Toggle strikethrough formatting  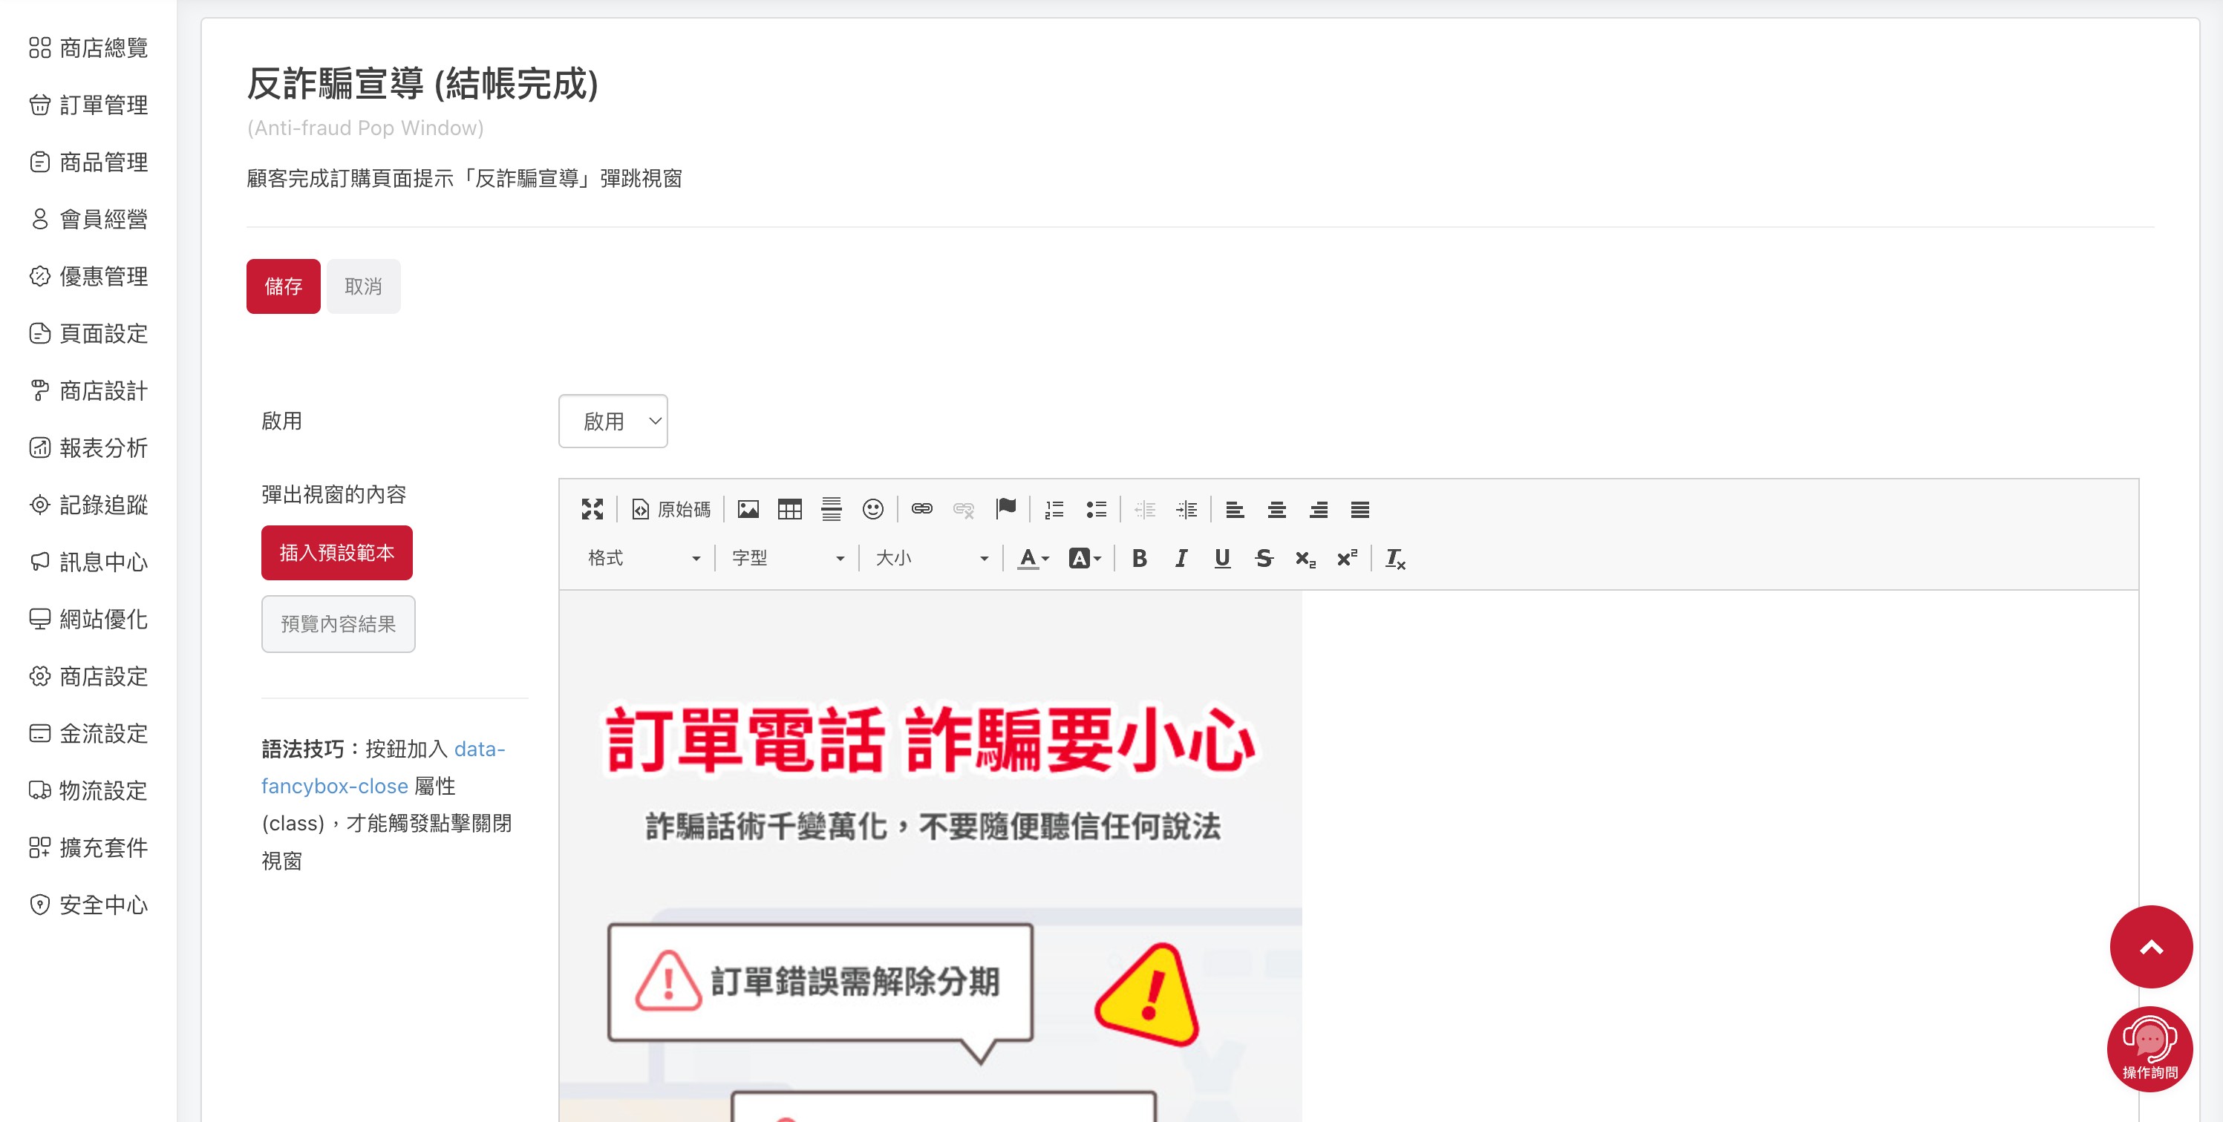tap(1264, 558)
